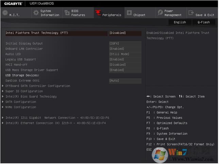Click the English language button
219x164 pixels.
pos(180,22)
